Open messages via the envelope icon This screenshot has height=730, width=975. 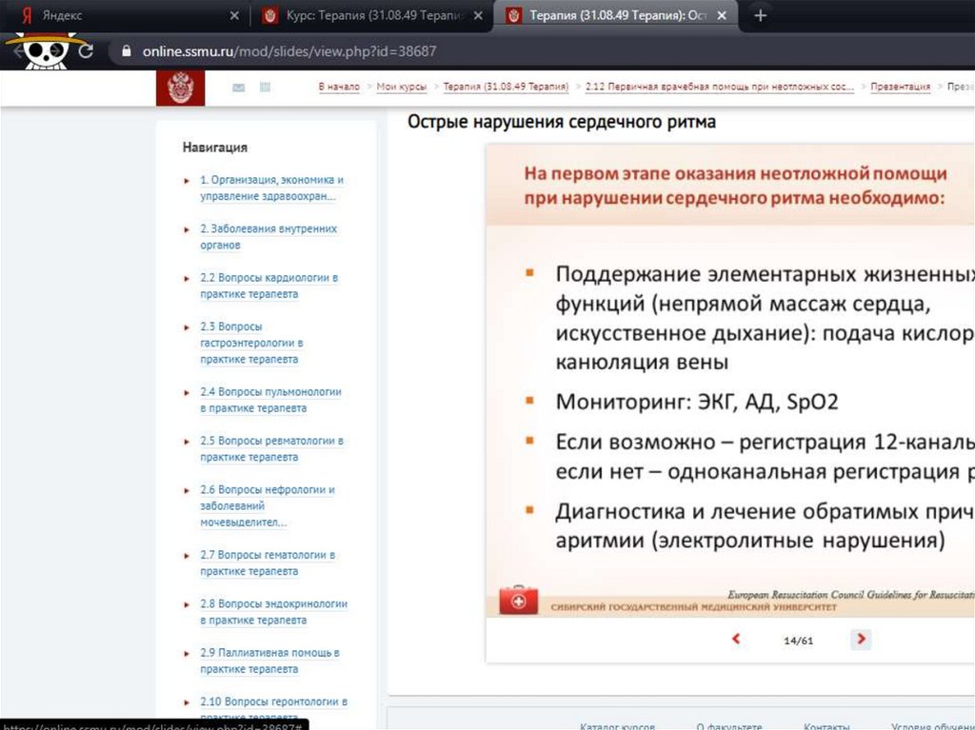tap(238, 88)
